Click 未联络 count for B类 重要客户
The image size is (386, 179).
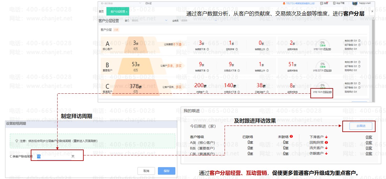286,148
